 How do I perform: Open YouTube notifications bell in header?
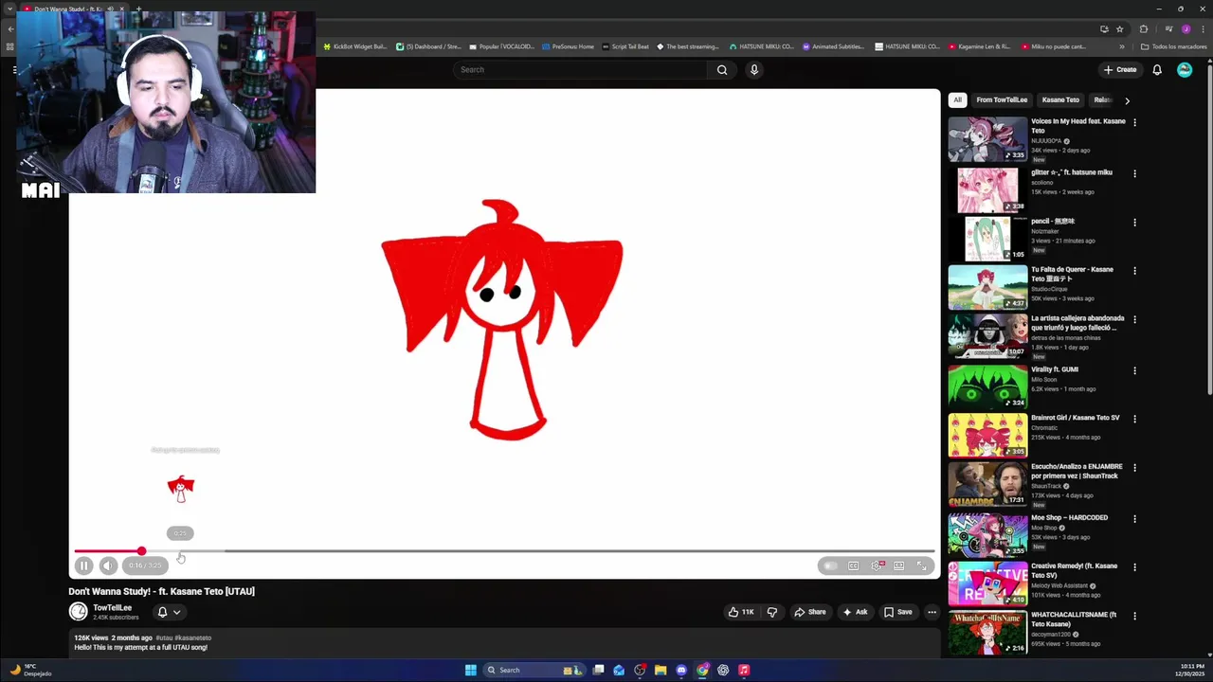tap(1157, 69)
